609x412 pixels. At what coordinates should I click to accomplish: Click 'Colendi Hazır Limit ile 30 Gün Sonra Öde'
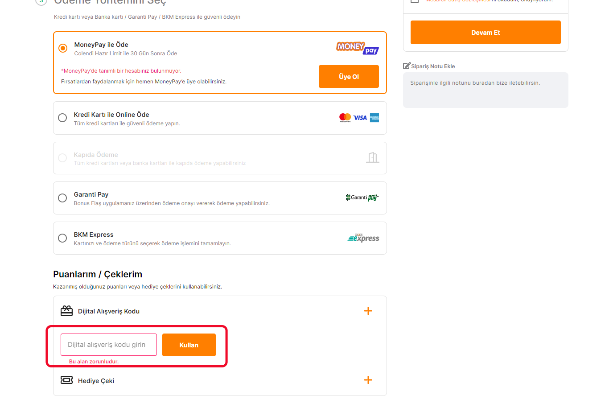pyautogui.click(x=126, y=54)
